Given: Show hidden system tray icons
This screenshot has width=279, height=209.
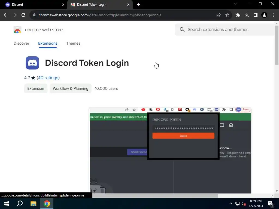Looking at the screenshot, I should pos(231,204).
